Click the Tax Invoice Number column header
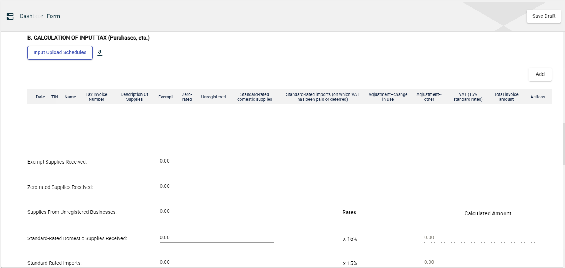565x268 pixels. [96, 97]
